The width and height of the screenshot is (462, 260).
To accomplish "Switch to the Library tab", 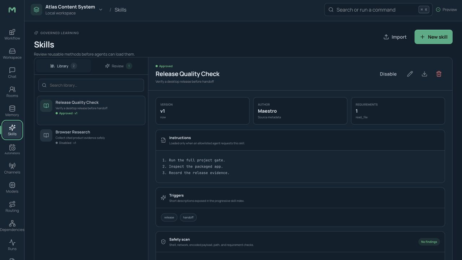I will [63, 66].
